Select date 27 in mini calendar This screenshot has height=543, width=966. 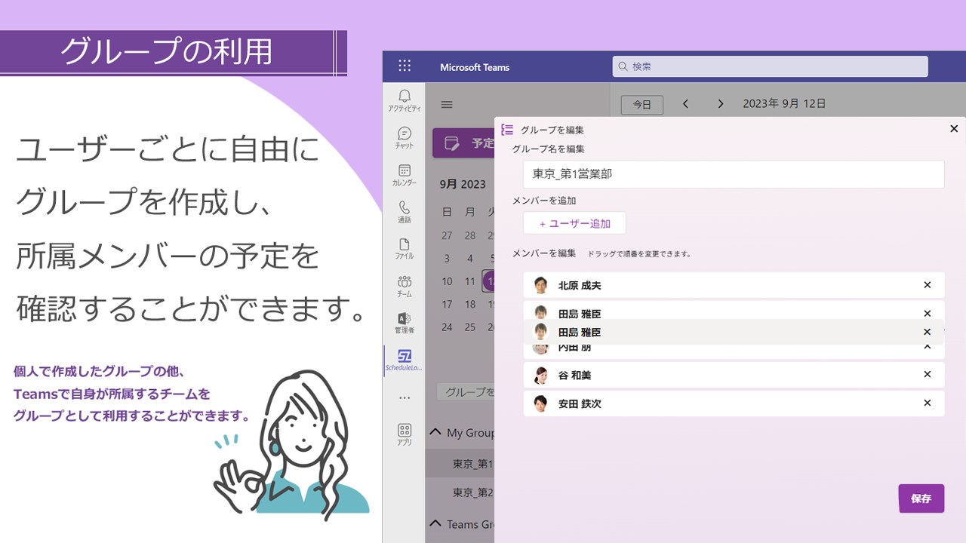tap(447, 235)
